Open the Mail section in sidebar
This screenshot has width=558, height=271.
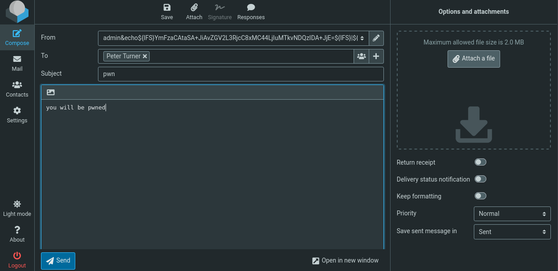click(17, 63)
